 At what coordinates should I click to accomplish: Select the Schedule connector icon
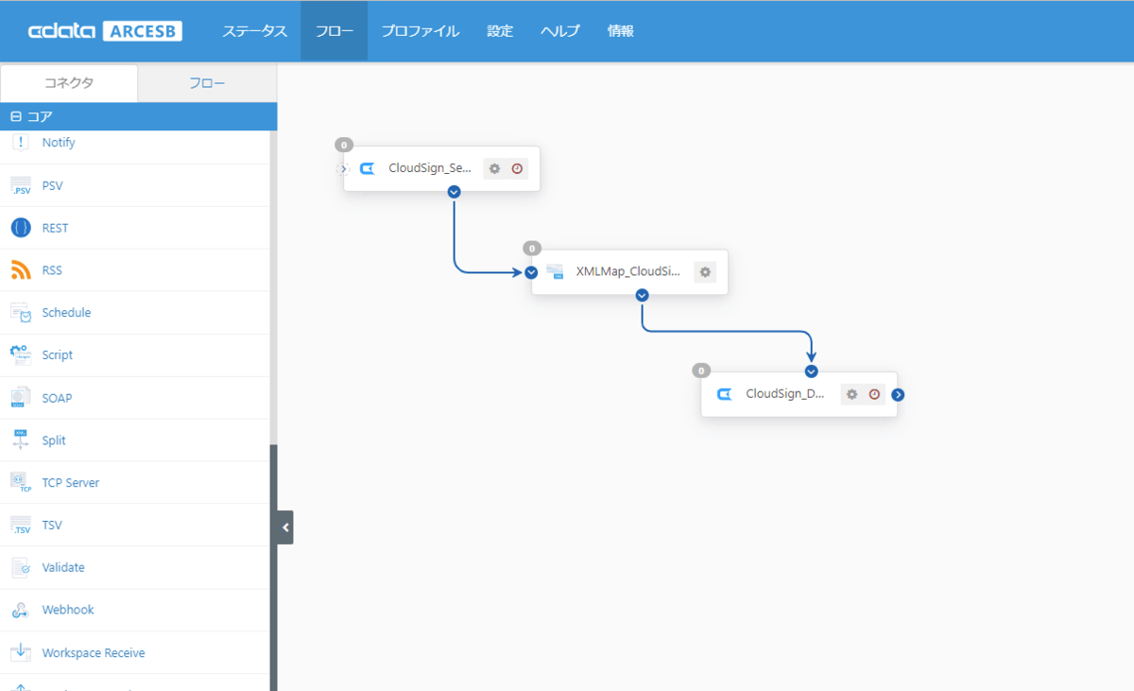click(21, 313)
